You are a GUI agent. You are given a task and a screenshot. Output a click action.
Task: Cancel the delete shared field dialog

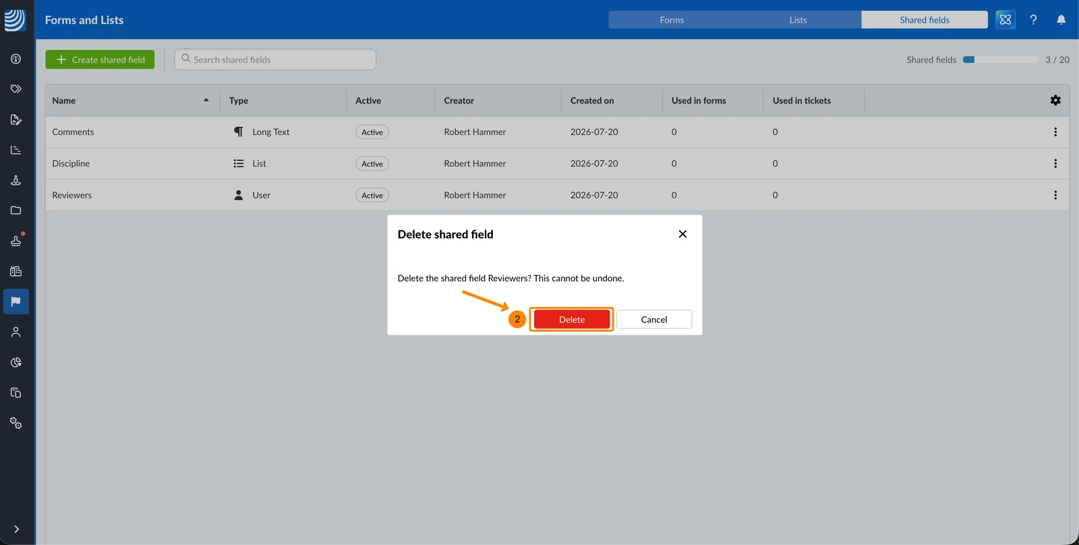[x=654, y=320]
